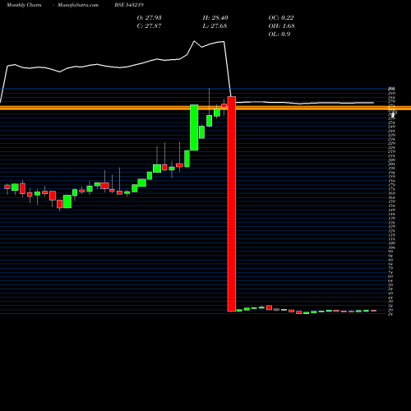The image size is (411, 411).
Task: Click the 'OL: 0.9' reading
Action: tap(279, 35)
